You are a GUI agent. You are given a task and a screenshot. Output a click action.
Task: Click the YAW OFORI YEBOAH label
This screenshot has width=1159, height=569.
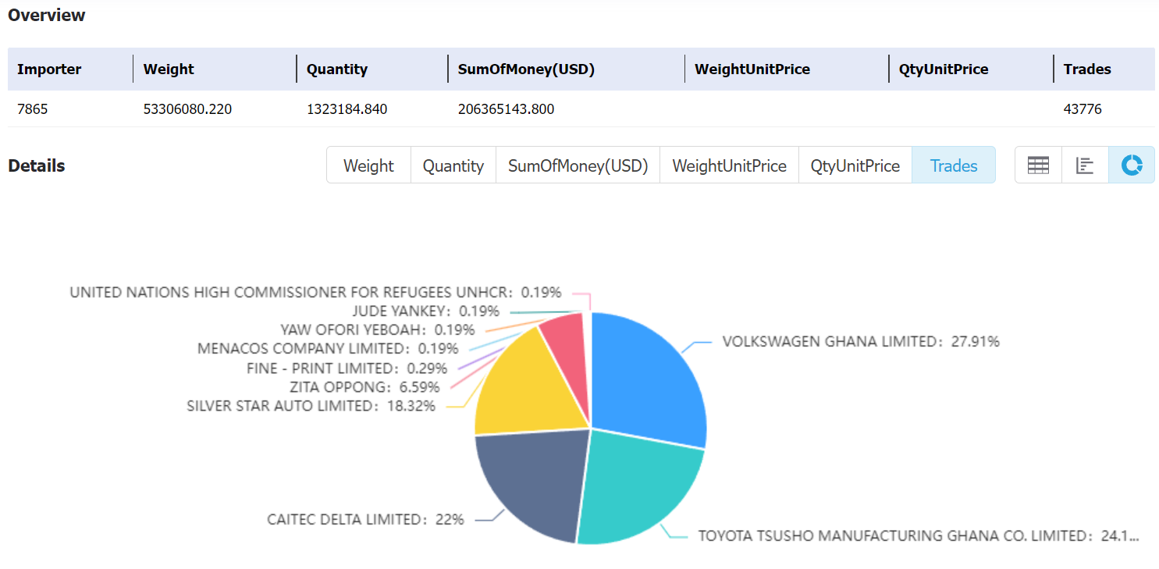(x=378, y=330)
